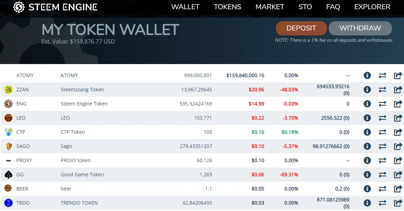Click the LEO lion logo

point(9,118)
